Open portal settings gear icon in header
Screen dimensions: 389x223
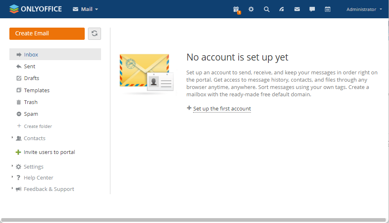pyautogui.click(x=251, y=9)
